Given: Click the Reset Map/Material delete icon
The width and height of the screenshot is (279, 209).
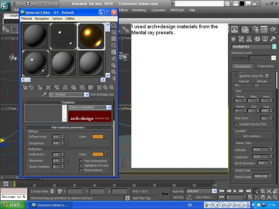Looking at the screenshot, I should coord(48,87).
